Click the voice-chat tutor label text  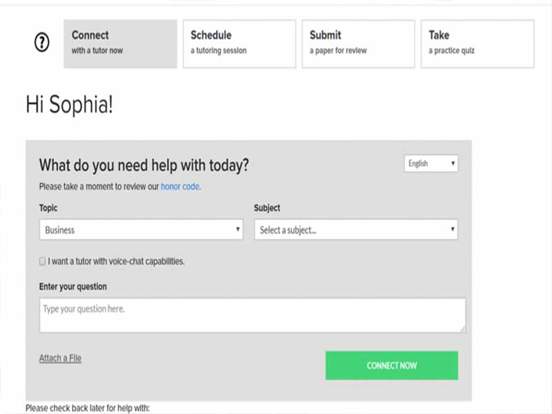[116, 262]
